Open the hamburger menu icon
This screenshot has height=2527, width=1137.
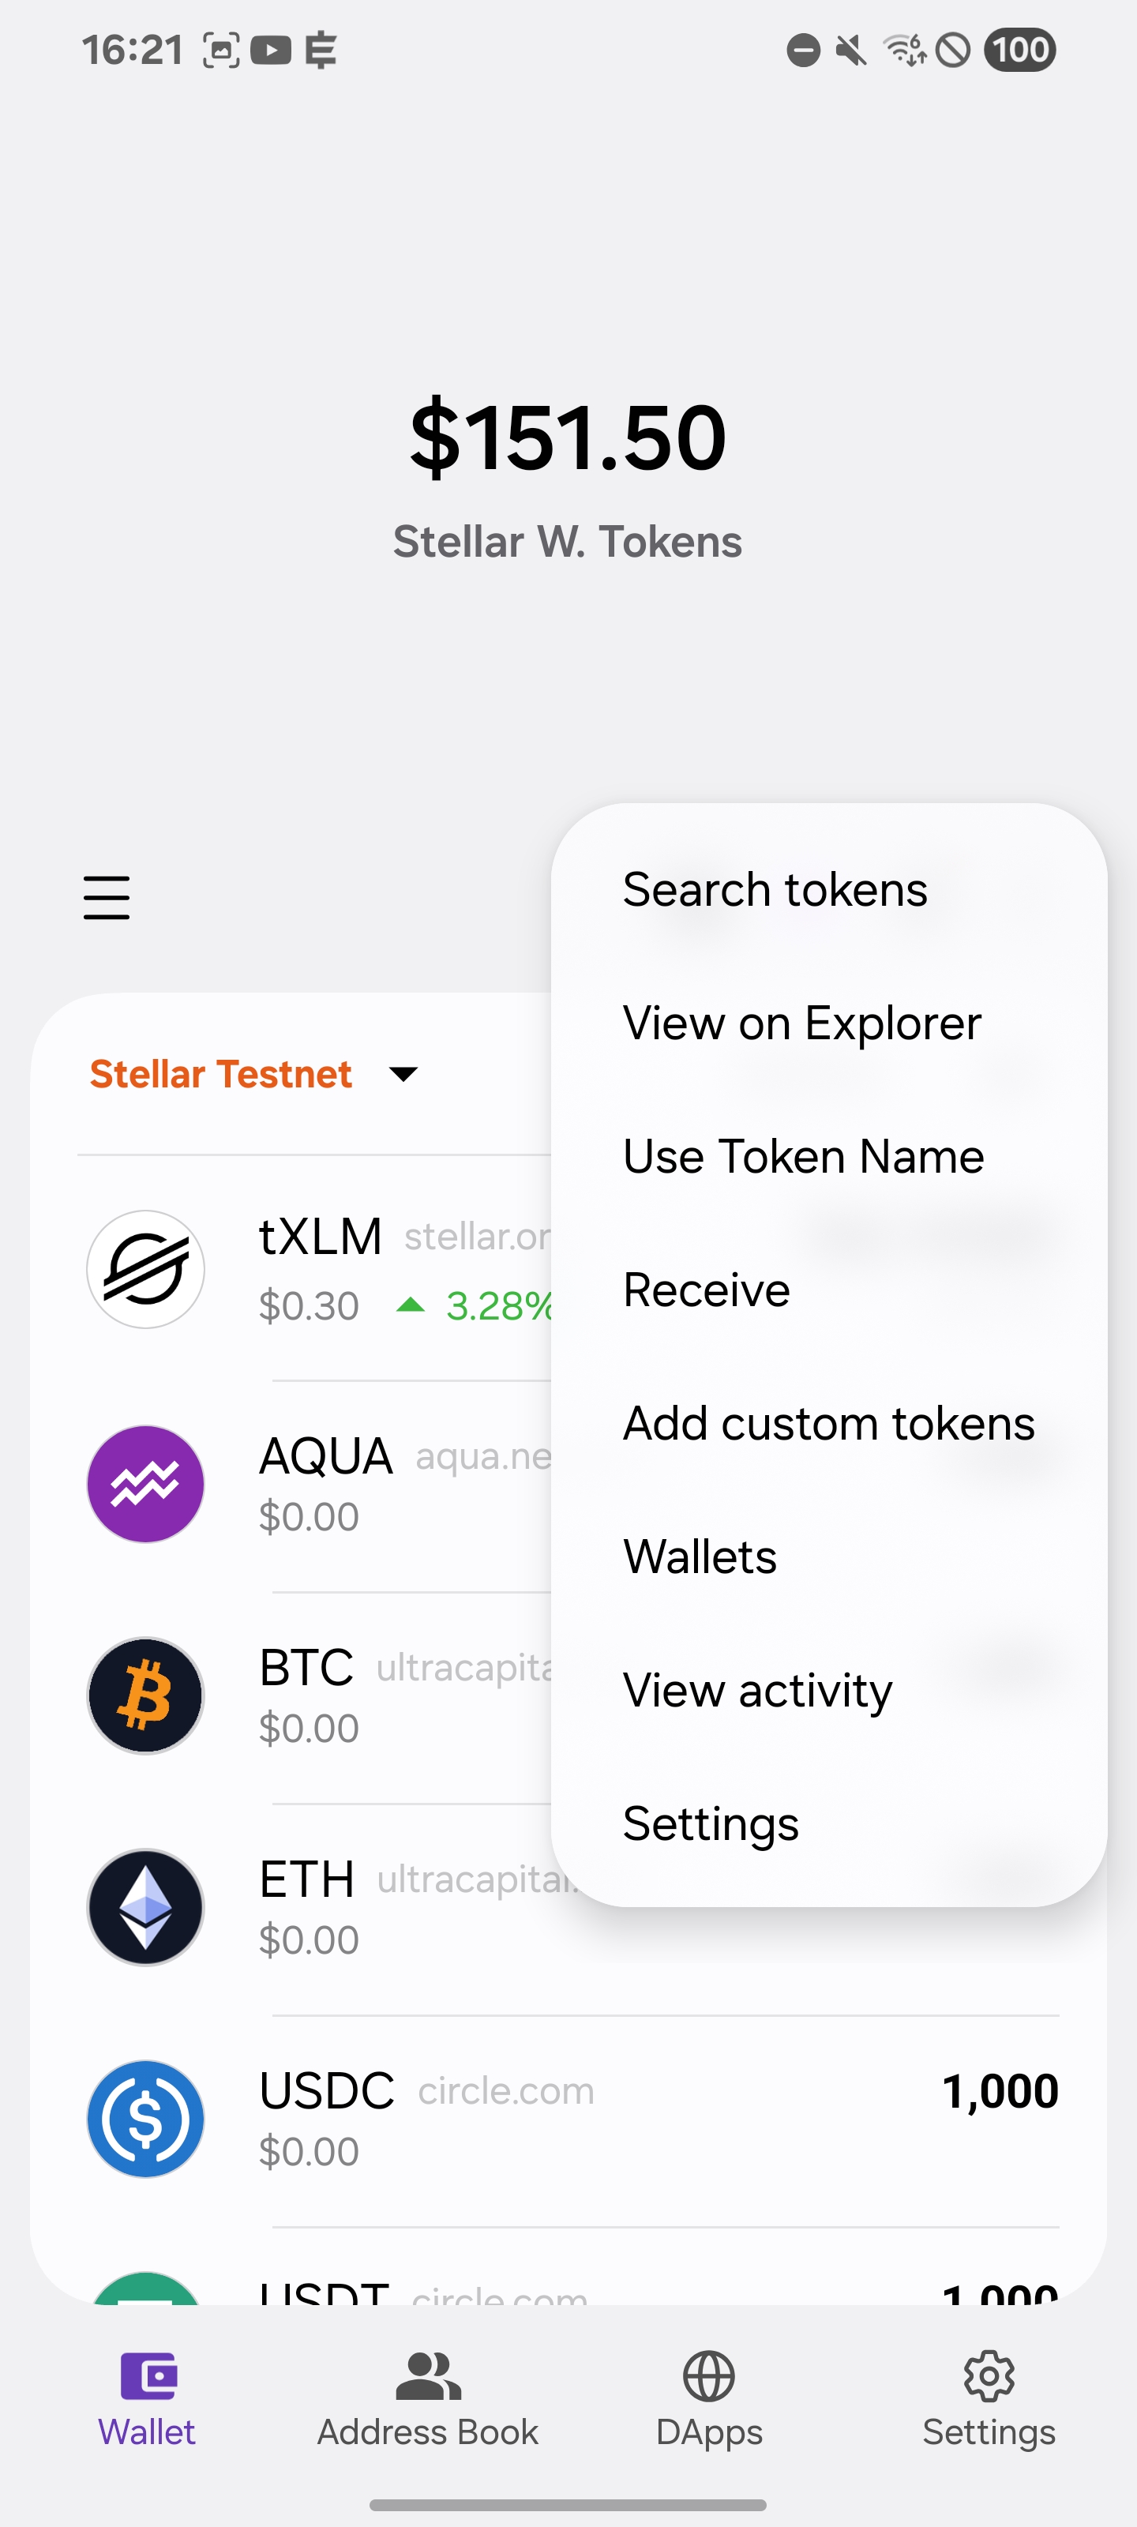click(106, 898)
